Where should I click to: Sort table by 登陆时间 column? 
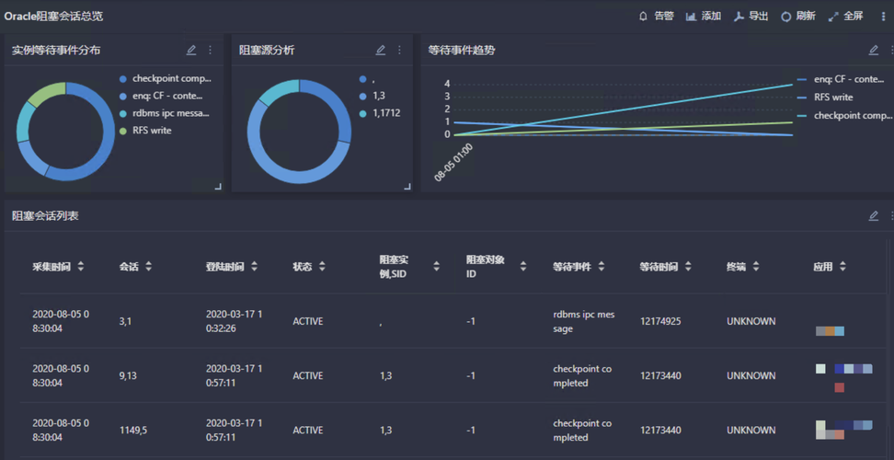(x=254, y=266)
